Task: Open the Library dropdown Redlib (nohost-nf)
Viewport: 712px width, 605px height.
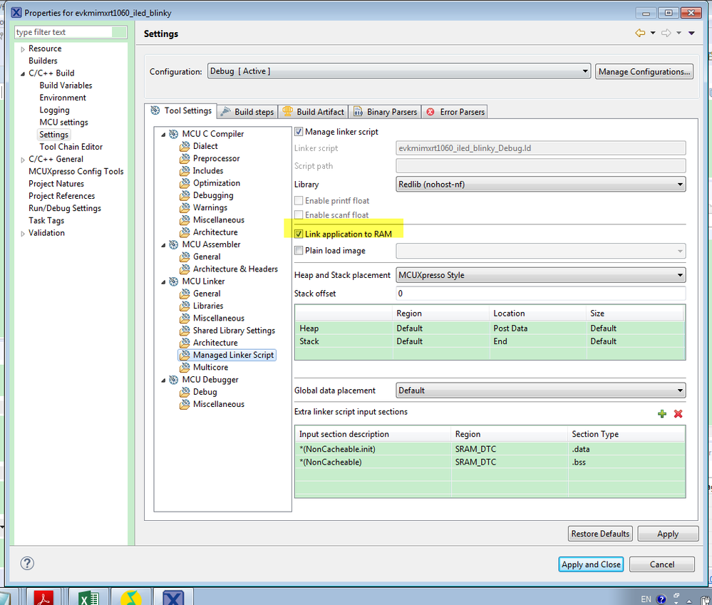Action: point(540,185)
